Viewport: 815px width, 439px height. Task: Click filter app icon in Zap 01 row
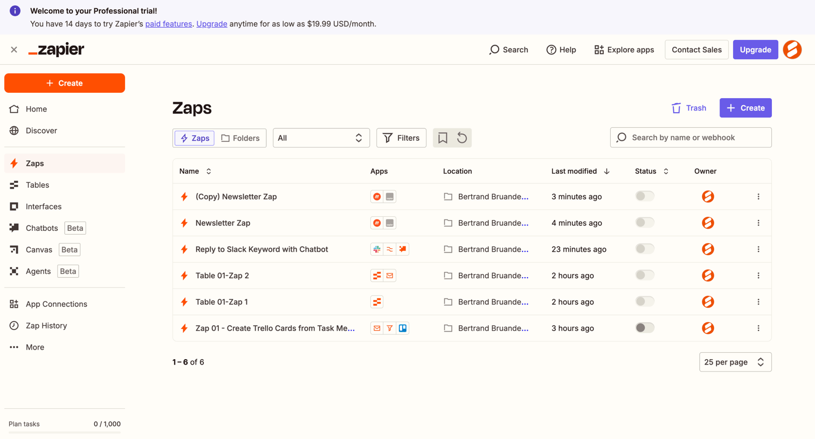pos(390,328)
